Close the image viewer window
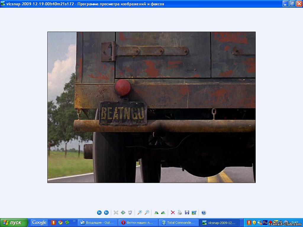 [x=299, y=4]
